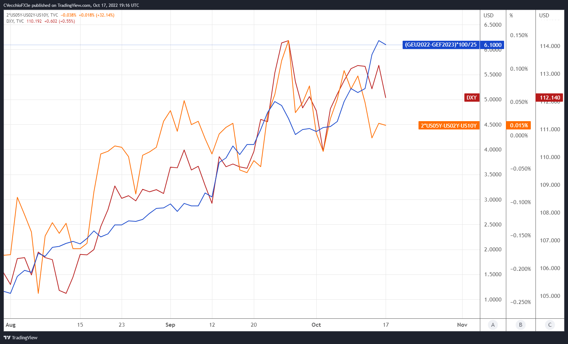Click the 23 date axis label

tap(122, 325)
